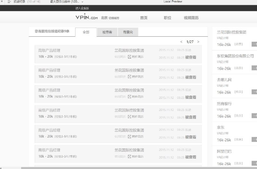Click the [北京] tag under 招商银行
This screenshot has height=169, width=257.
(x=238, y=116)
